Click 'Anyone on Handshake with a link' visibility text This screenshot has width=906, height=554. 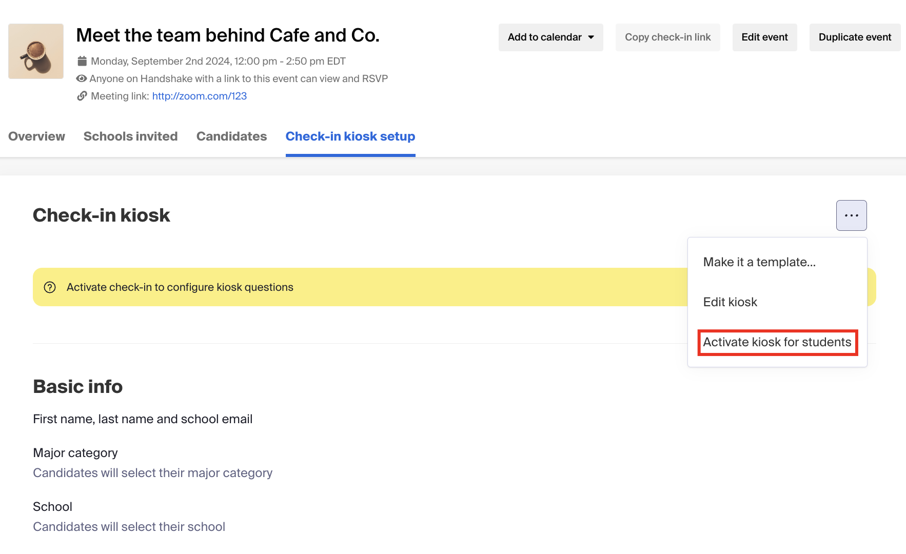pos(239,78)
